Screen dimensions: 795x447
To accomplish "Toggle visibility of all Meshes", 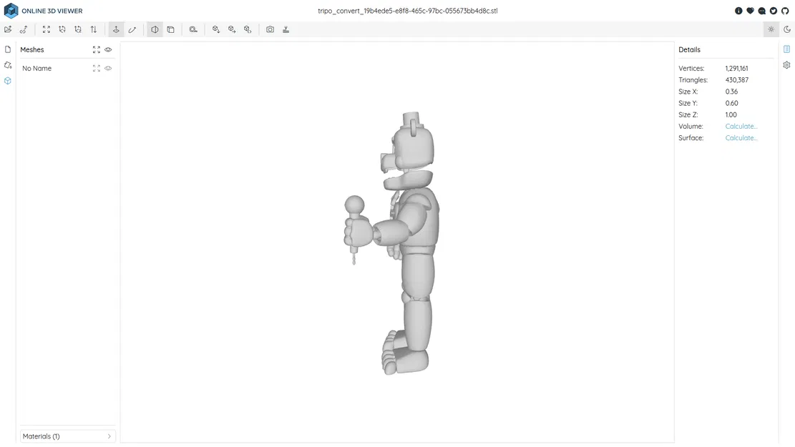I will tap(108, 49).
